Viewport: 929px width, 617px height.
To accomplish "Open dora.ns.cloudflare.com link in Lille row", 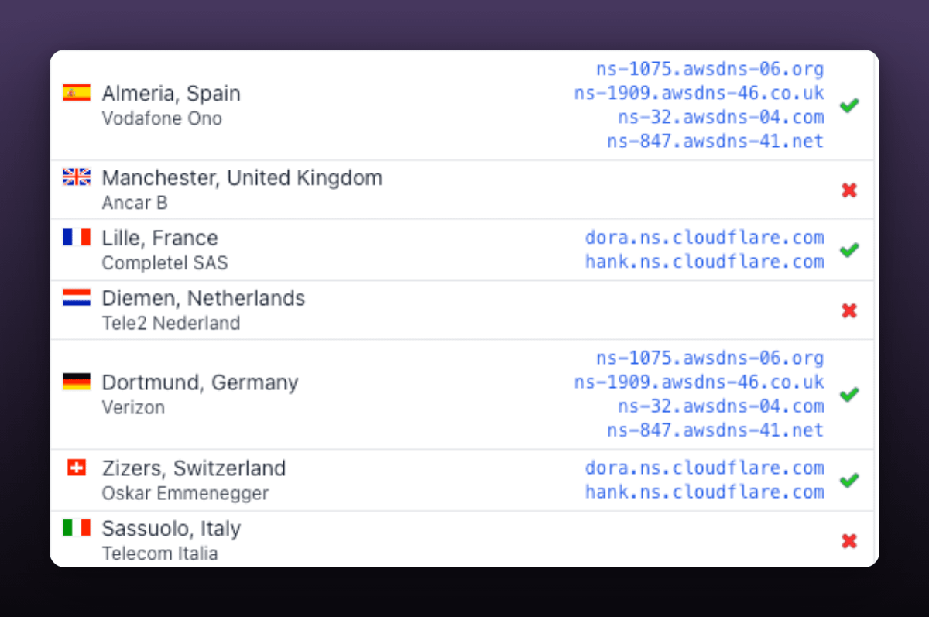I will coord(704,238).
